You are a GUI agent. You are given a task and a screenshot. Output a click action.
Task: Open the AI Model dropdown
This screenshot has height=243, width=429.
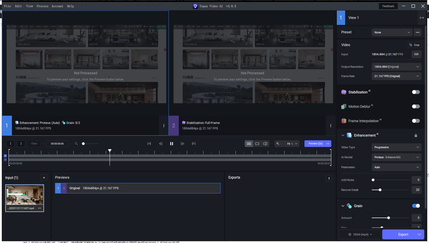pos(396,157)
